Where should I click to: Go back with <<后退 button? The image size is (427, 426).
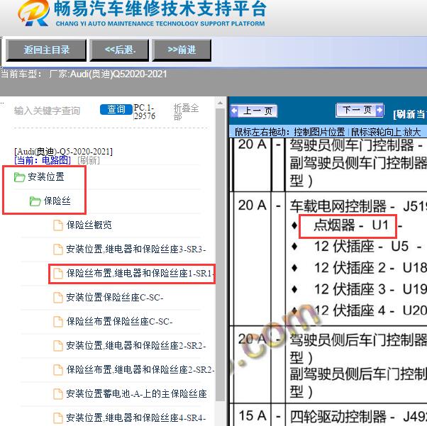(x=120, y=50)
